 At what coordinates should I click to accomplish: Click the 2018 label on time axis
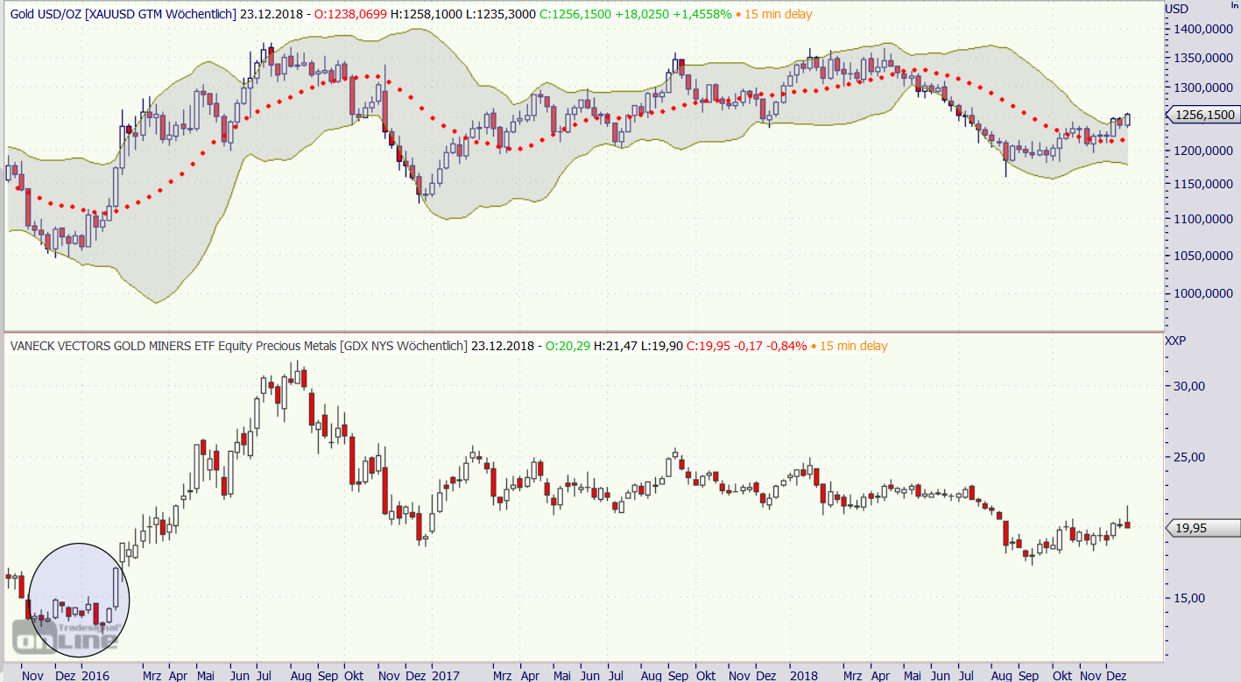pyautogui.click(x=803, y=676)
